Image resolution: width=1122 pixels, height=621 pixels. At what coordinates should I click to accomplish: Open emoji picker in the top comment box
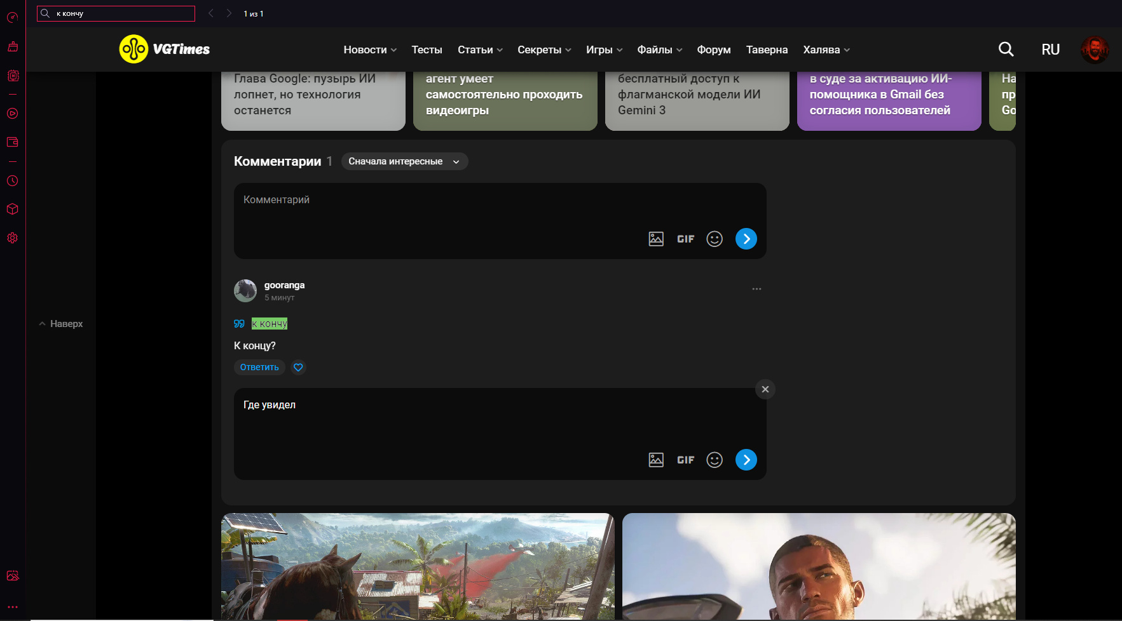tap(715, 239)
